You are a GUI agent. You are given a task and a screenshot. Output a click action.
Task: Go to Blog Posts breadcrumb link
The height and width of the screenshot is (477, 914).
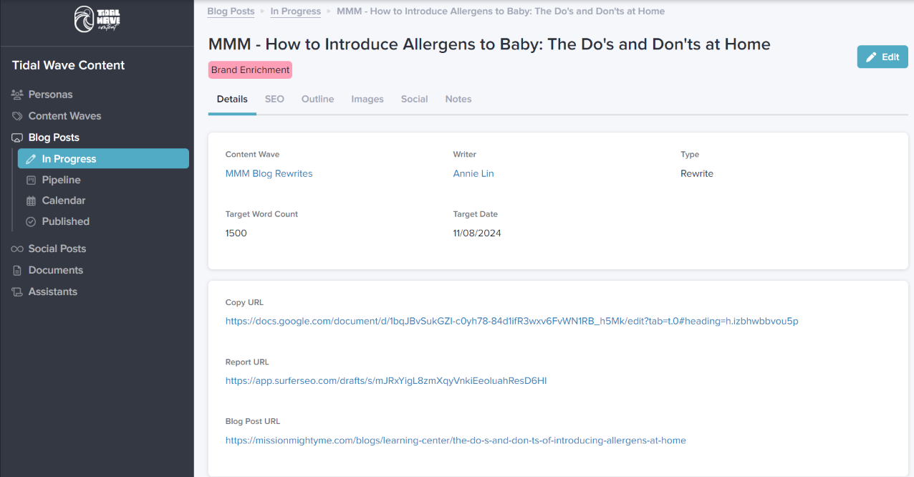click(231, 11)
